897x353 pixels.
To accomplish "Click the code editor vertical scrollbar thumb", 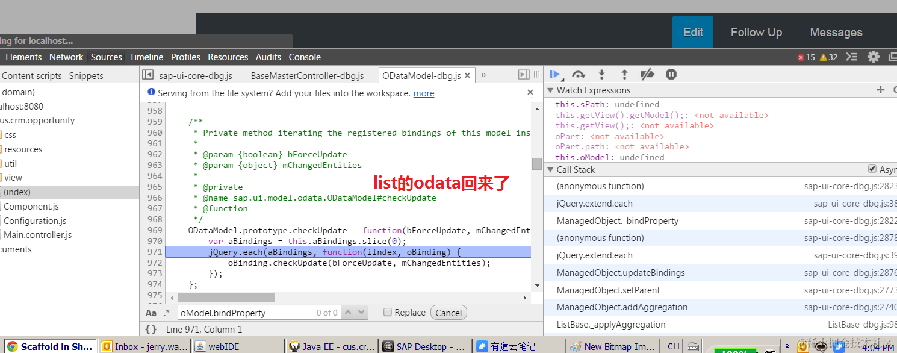I will pyautogui.click(x=536, y=164).
